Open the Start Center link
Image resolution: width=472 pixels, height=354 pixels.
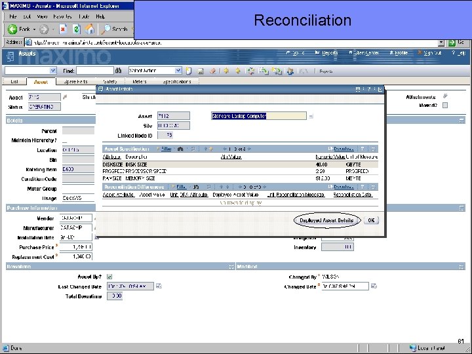point(364,53)
